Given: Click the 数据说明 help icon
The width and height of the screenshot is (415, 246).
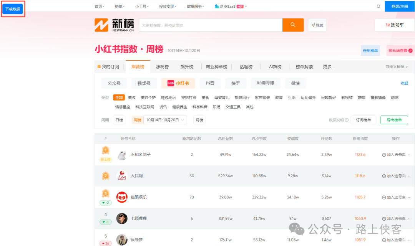Looking at the screenshot, I should [x=347, y=120].
